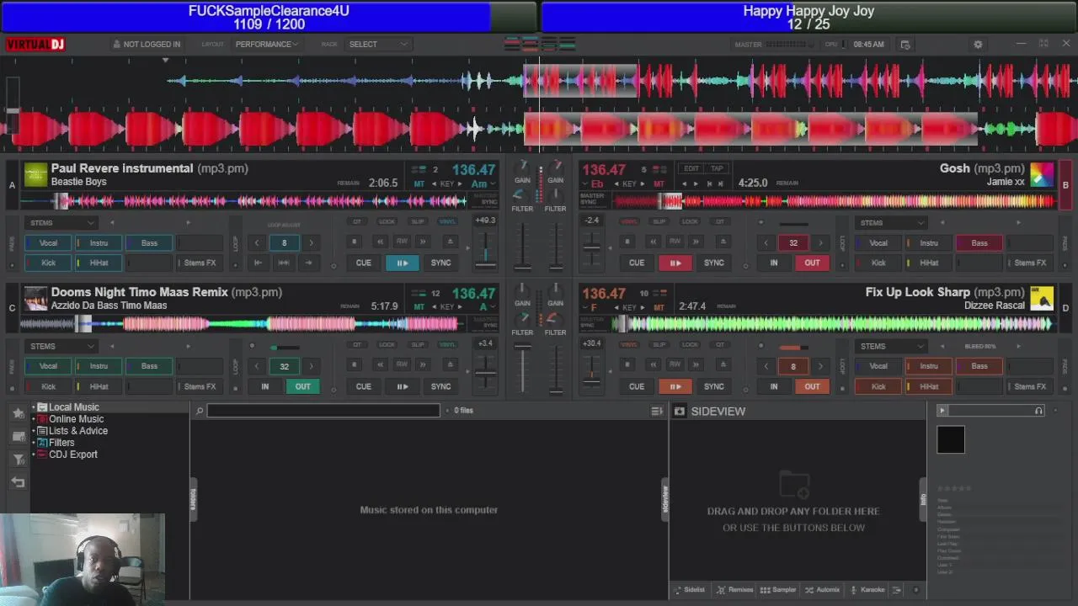The width and height of the screenshot is (1078, 606).
Task: Click the rewind icon on Gosh deck
Action: click(653, 242)
